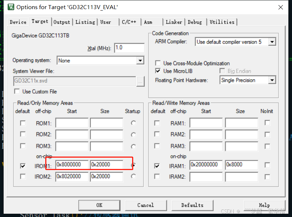Select IROM1 Startup radio button
This screenshot has height=217, width=292.
133,165
